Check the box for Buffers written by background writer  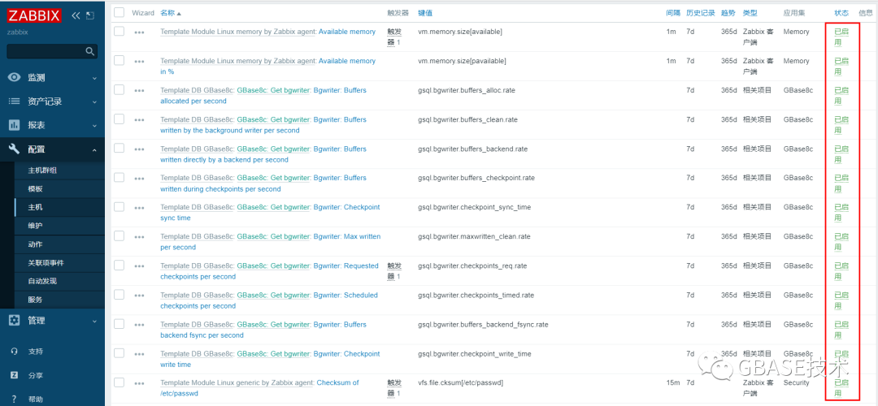pos(119,119)
